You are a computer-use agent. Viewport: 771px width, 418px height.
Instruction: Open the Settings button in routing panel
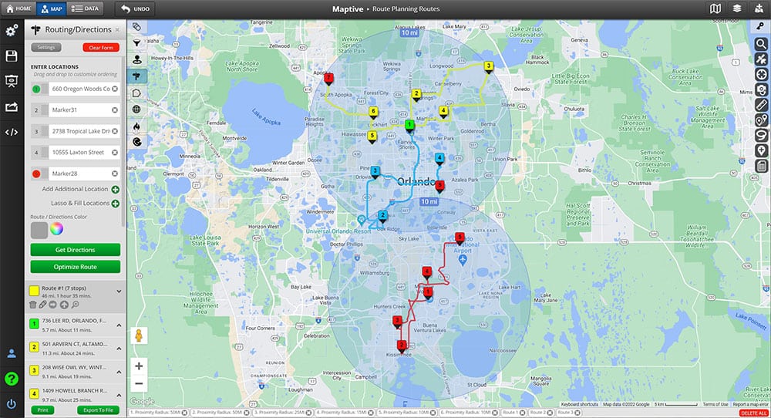pyautogui.click(x=46, y=47)
